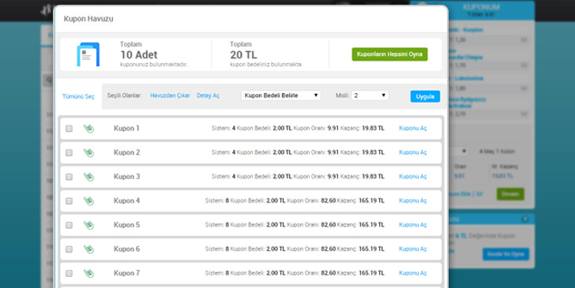Screen dimensions: 575x288
Task: Click the blue Uygula button
Action: click(x=425, y=96)
